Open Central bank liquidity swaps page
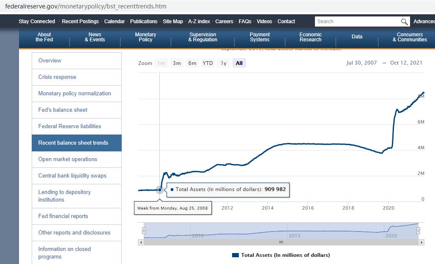Screen dimensions: 435x264 click(x=72, y=175)
